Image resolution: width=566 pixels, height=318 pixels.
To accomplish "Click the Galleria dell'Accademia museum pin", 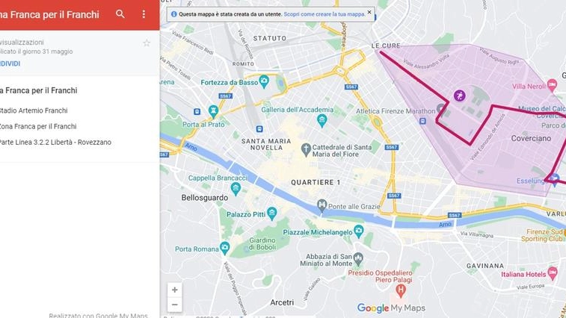I will [x=322, y=120].
